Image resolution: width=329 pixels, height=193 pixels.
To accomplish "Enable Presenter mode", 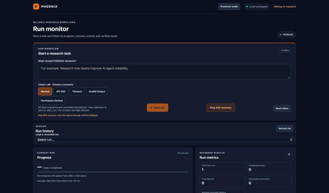I will click(229, 7).
